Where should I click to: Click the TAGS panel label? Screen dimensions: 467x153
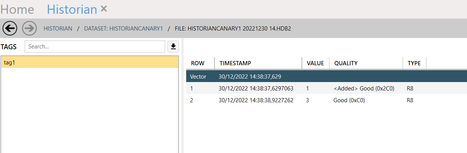click(8, 47)
